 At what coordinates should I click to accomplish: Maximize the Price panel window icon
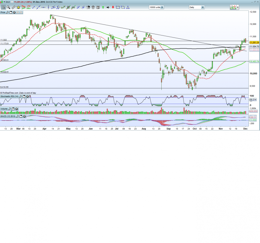pos(11,12)
